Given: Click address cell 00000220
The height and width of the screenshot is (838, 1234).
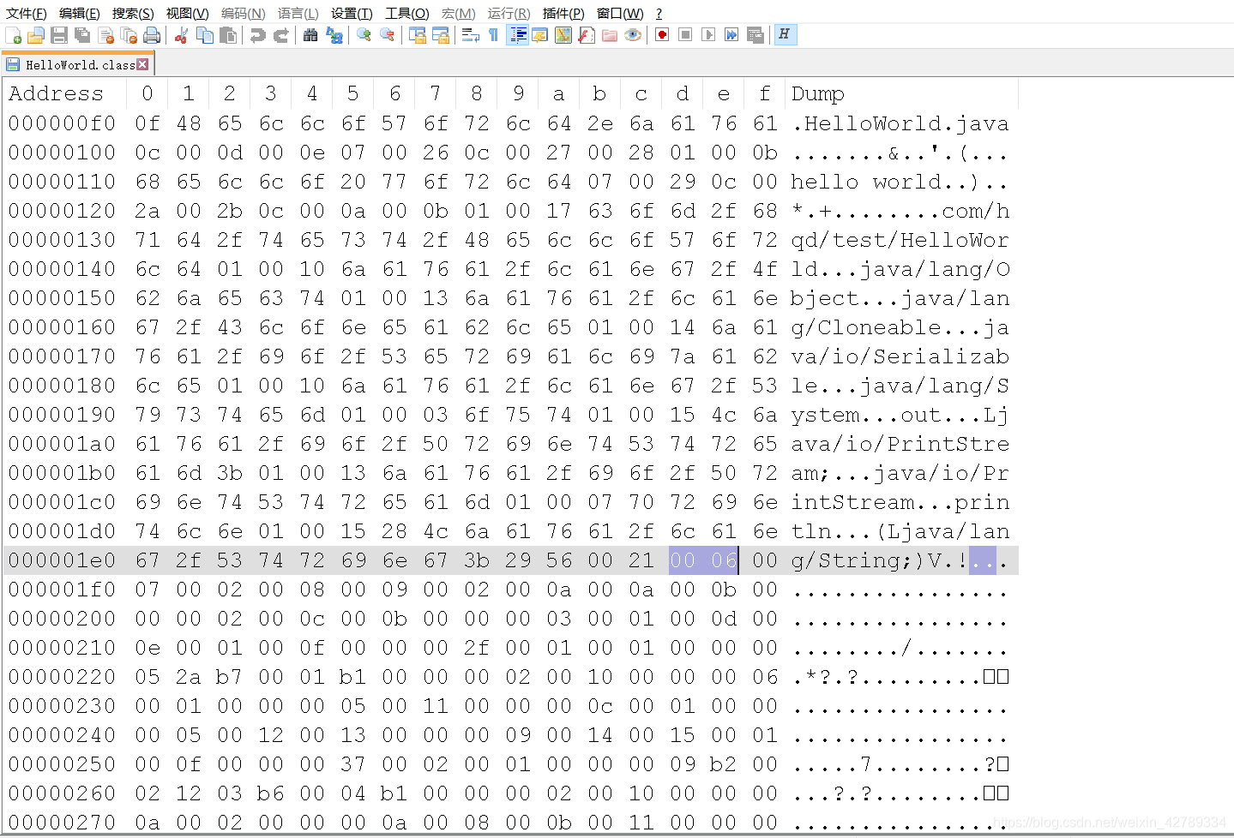Looking at the screenshot, I should [x=63, y=677].
